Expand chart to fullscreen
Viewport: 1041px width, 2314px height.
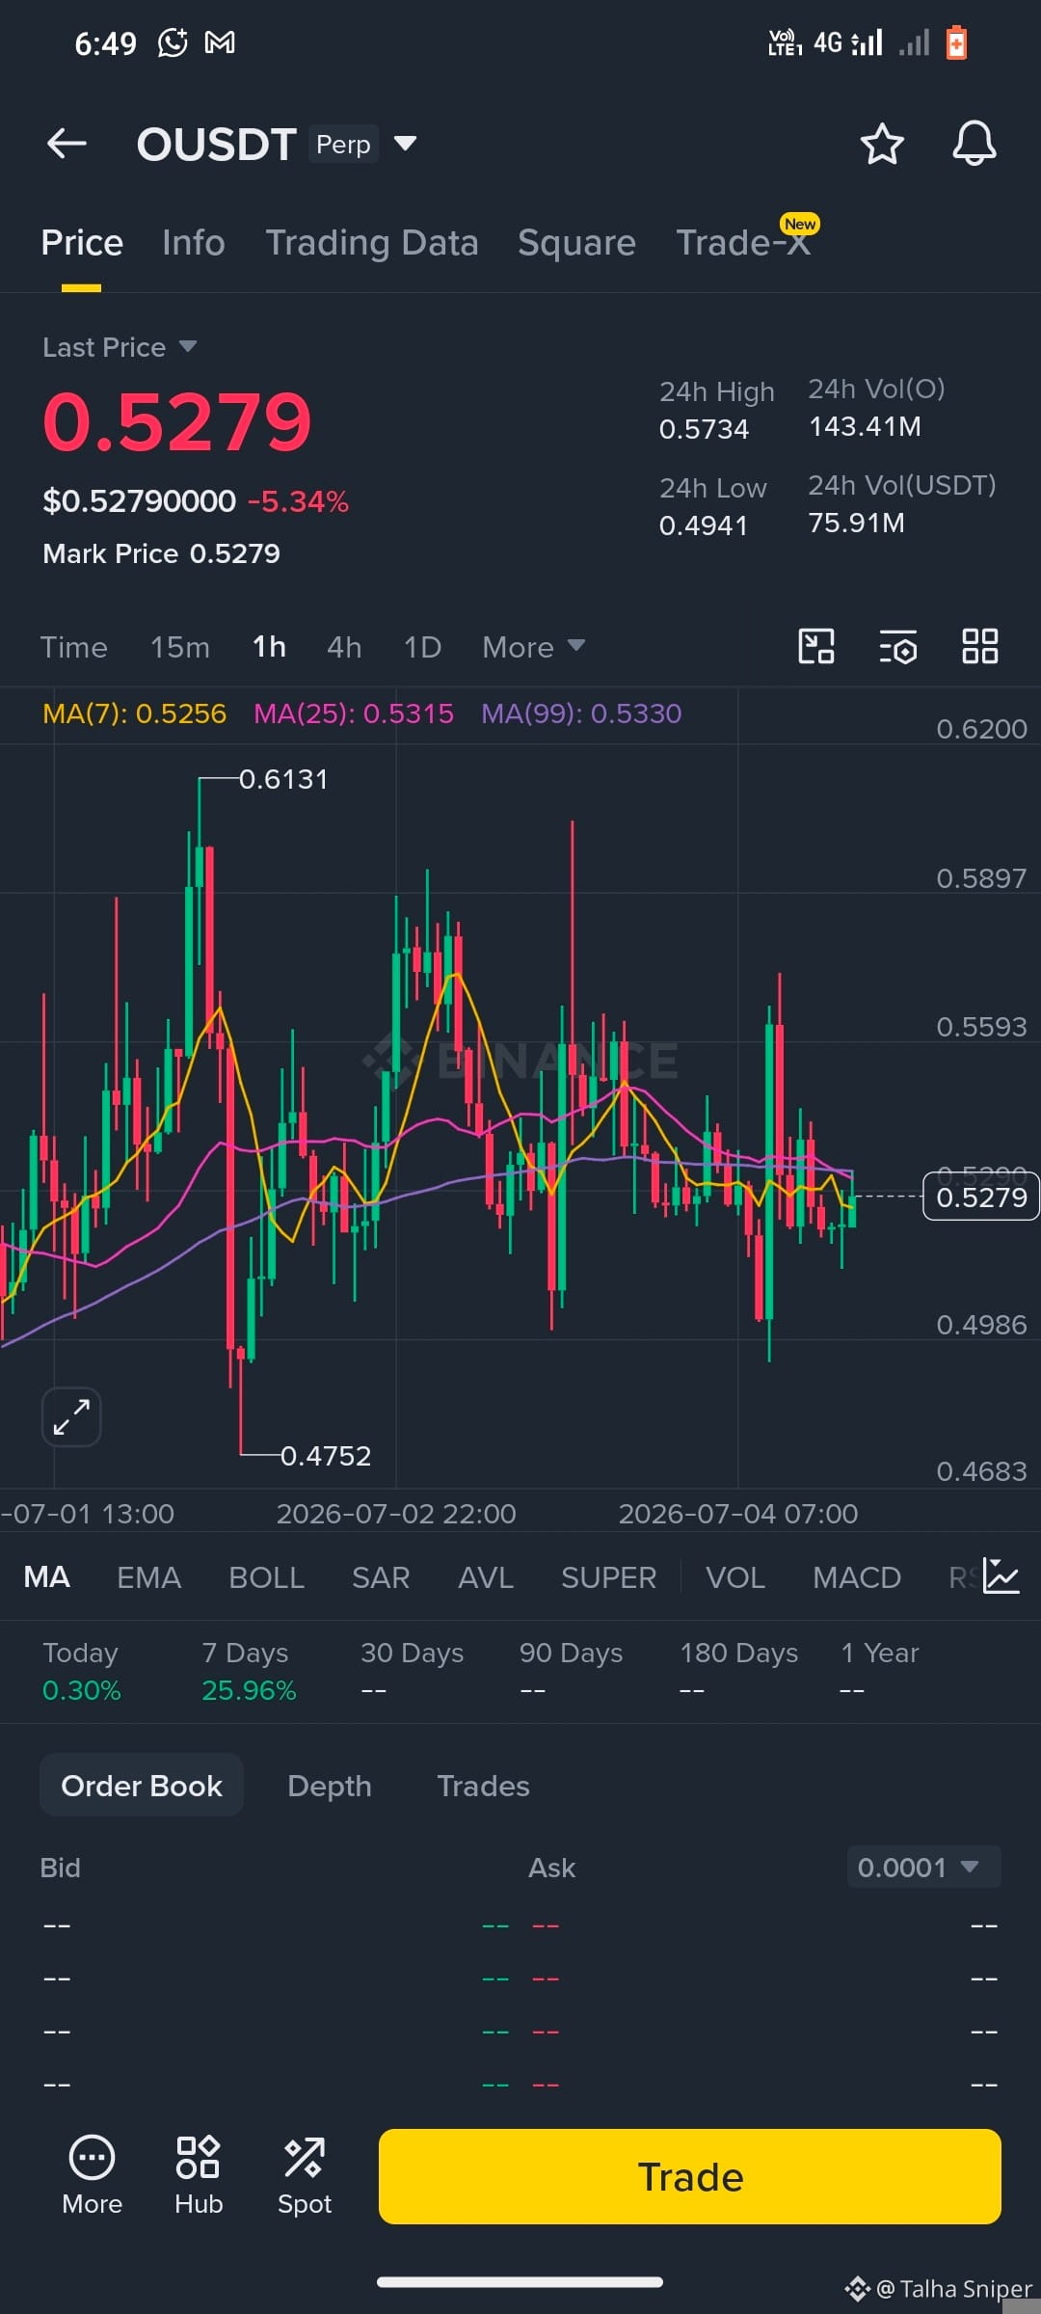[71, 1417]
